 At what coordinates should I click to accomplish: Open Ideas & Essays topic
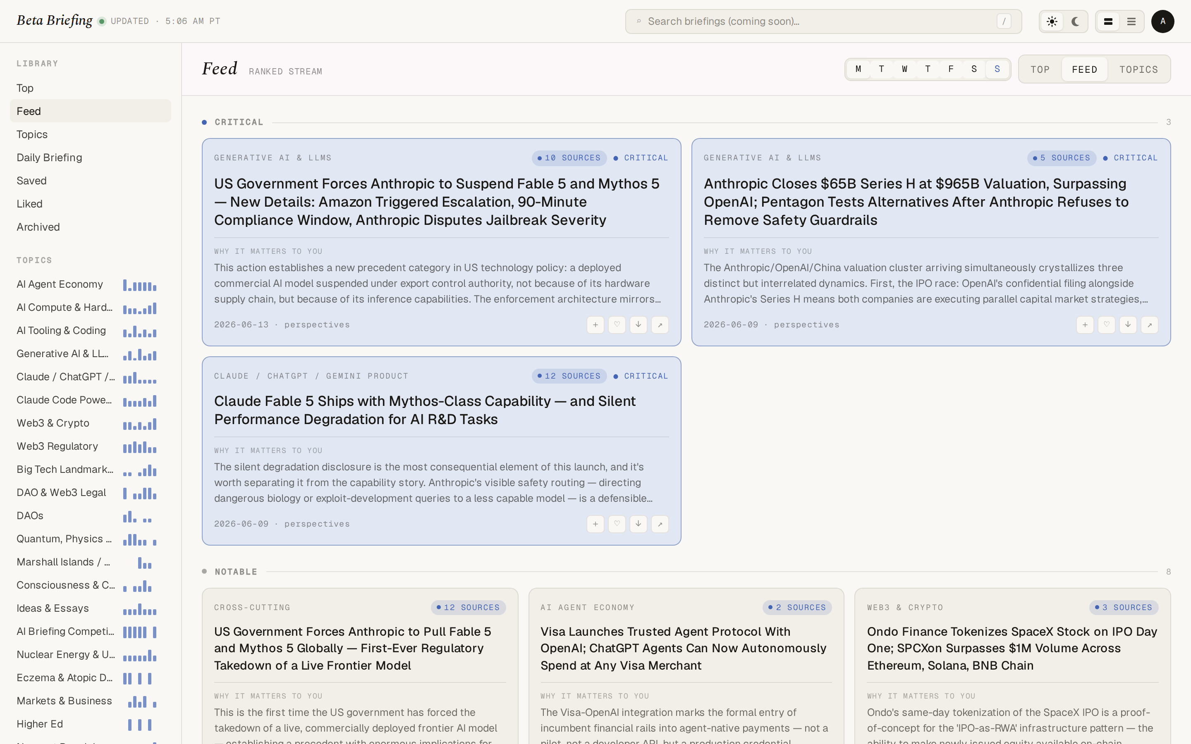(91, 608)
